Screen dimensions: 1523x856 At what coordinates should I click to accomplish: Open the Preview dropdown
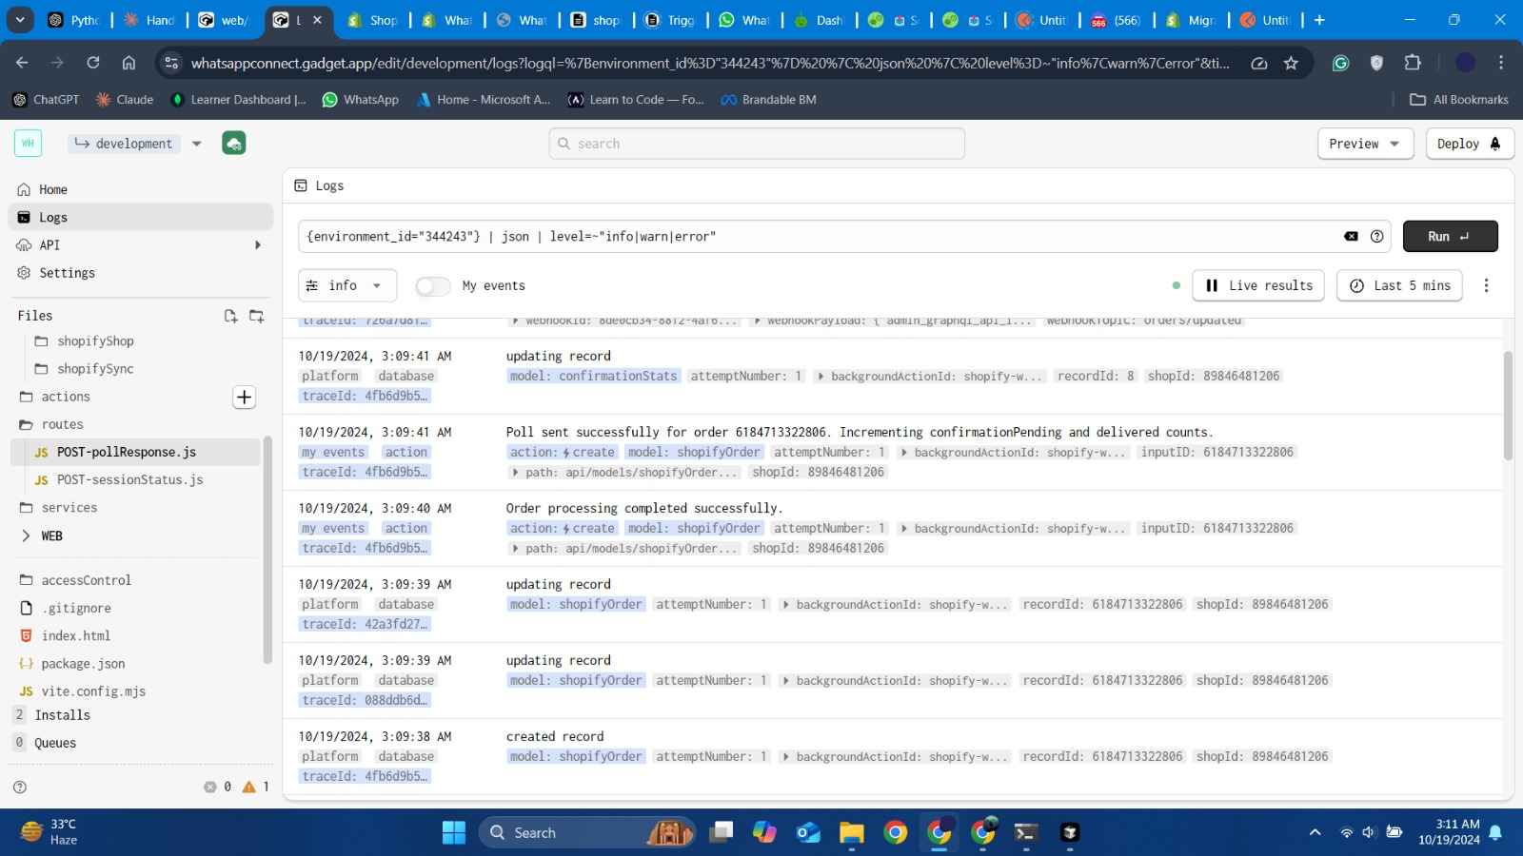point(1365,144)
